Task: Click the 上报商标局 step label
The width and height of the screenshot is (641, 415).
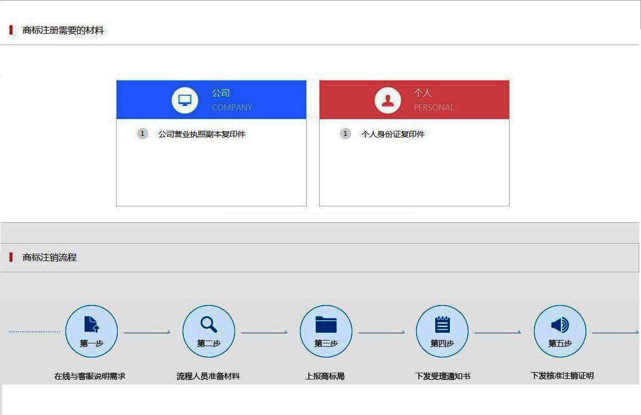Action: (325, 376)
